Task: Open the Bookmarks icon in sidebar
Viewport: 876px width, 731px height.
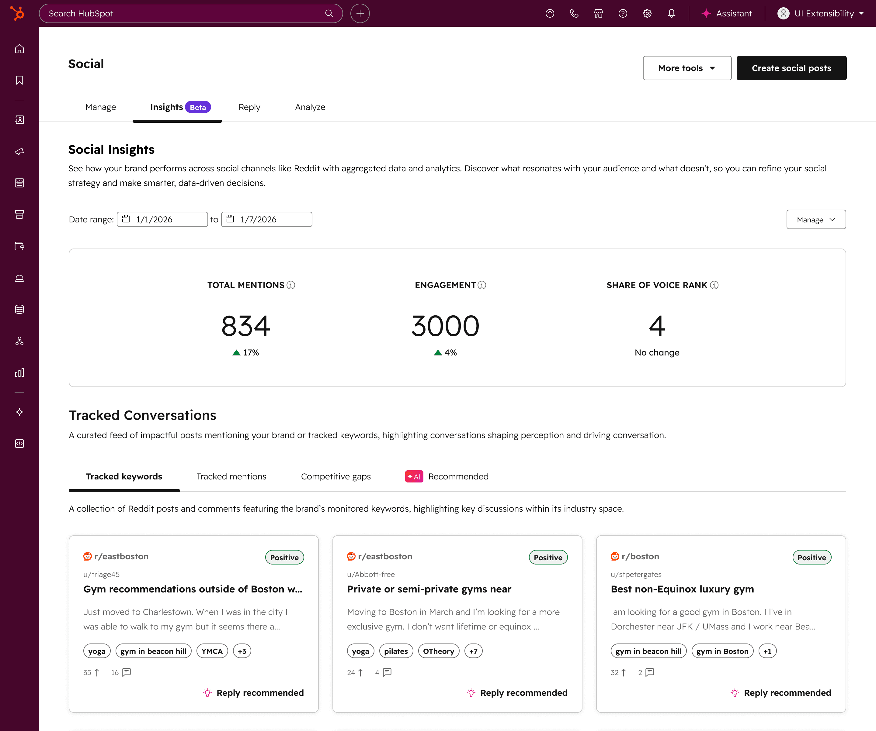Action: pos(19,80)
